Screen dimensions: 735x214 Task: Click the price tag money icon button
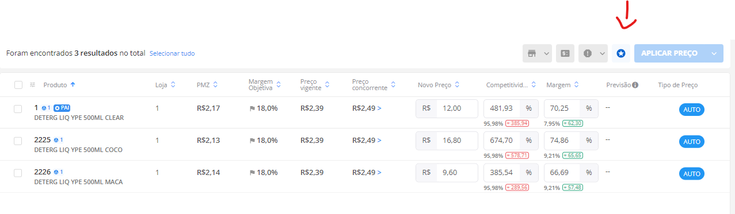point(565,53)
